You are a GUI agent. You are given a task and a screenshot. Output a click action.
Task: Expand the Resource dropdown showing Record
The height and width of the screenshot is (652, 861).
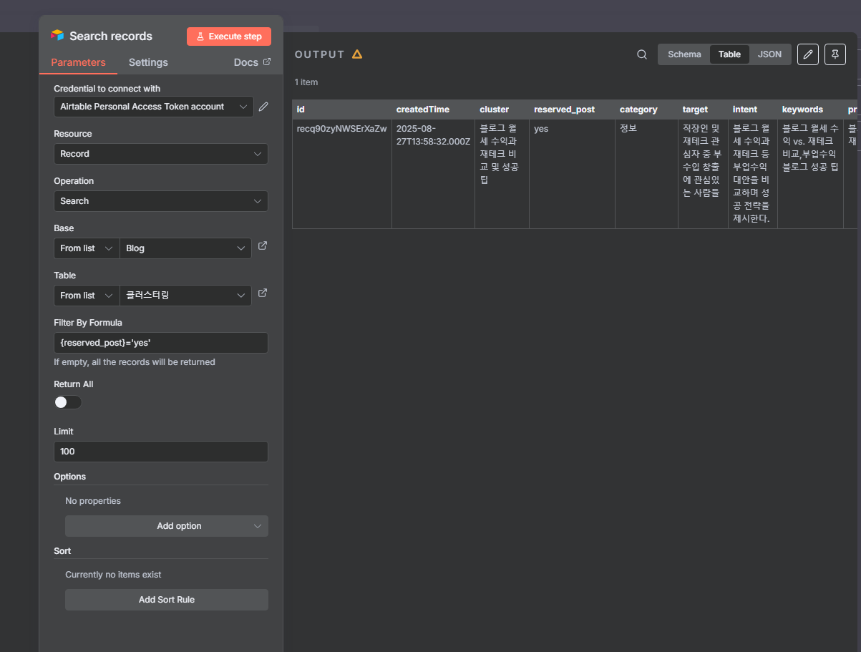160,154
